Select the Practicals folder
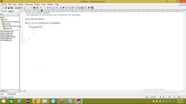The height and width of the screenshot is (104, 186). tap(9, 28)
